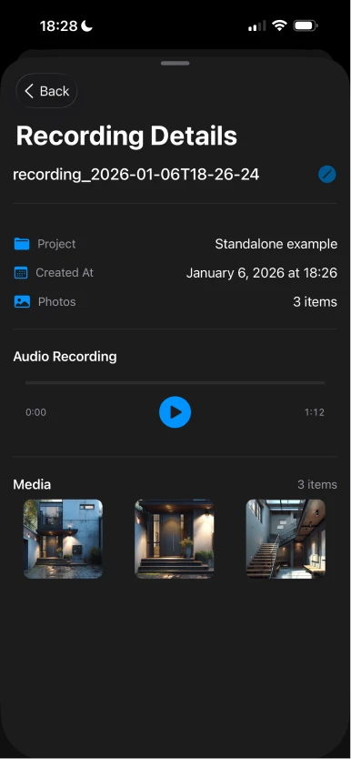Click the Wi-Fi status bar icon
The image size is (351, 759).
click(279, 25)
